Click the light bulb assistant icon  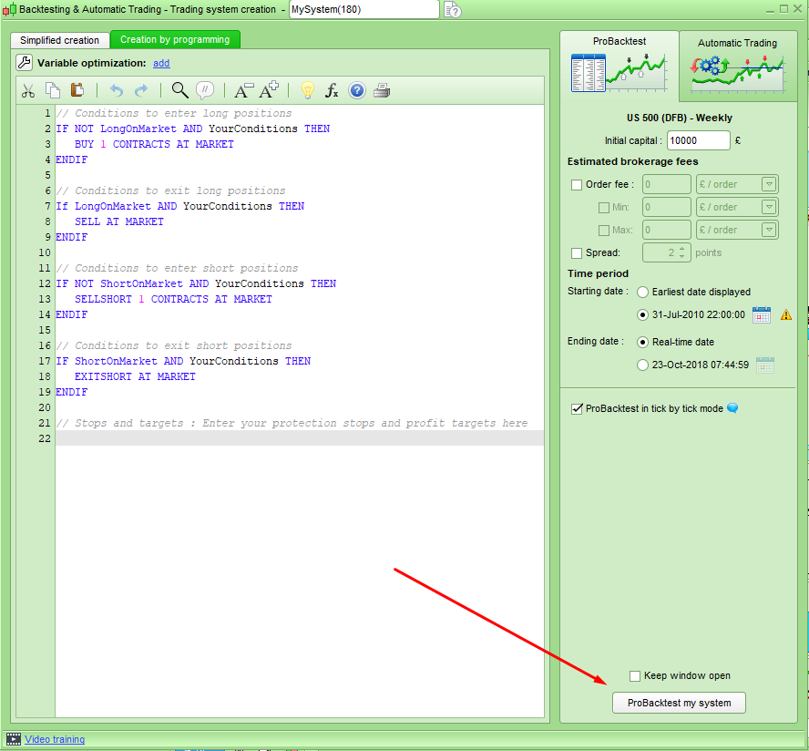tap(308, 90)
